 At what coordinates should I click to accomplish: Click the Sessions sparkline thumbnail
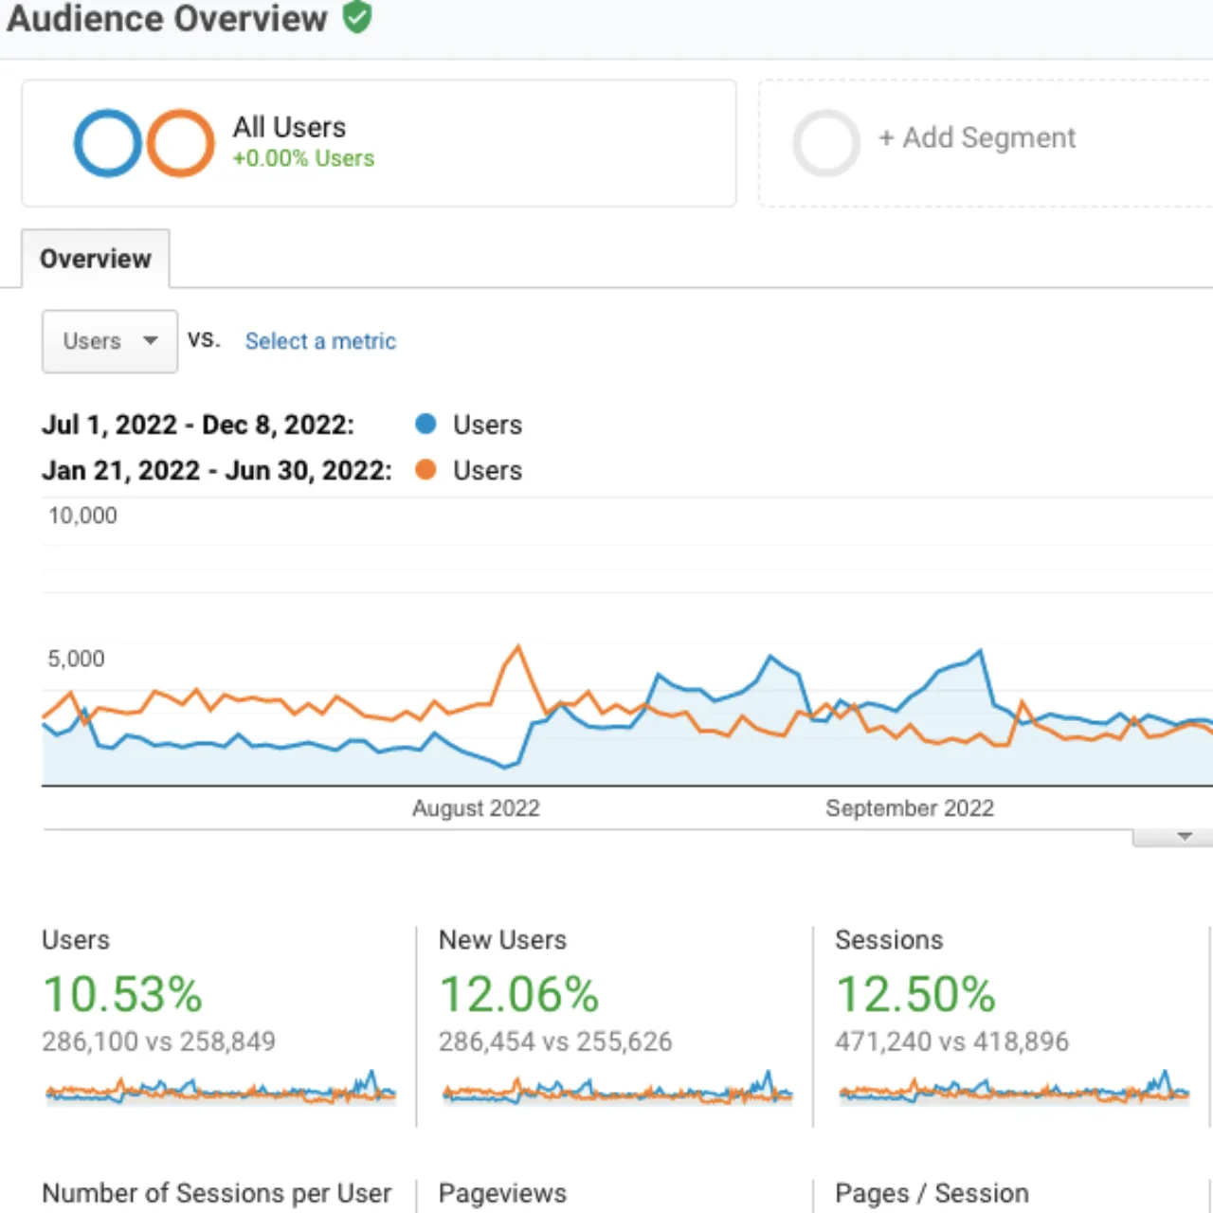(1014, 1088)
